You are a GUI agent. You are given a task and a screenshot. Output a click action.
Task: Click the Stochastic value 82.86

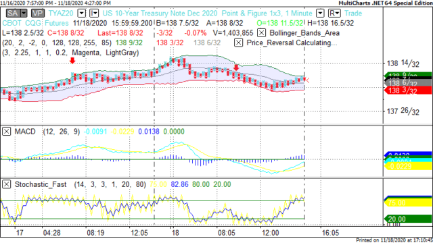click(x=179, y=184)
